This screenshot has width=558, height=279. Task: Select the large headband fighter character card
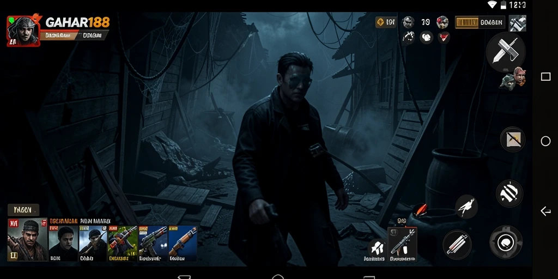[27, 240]
